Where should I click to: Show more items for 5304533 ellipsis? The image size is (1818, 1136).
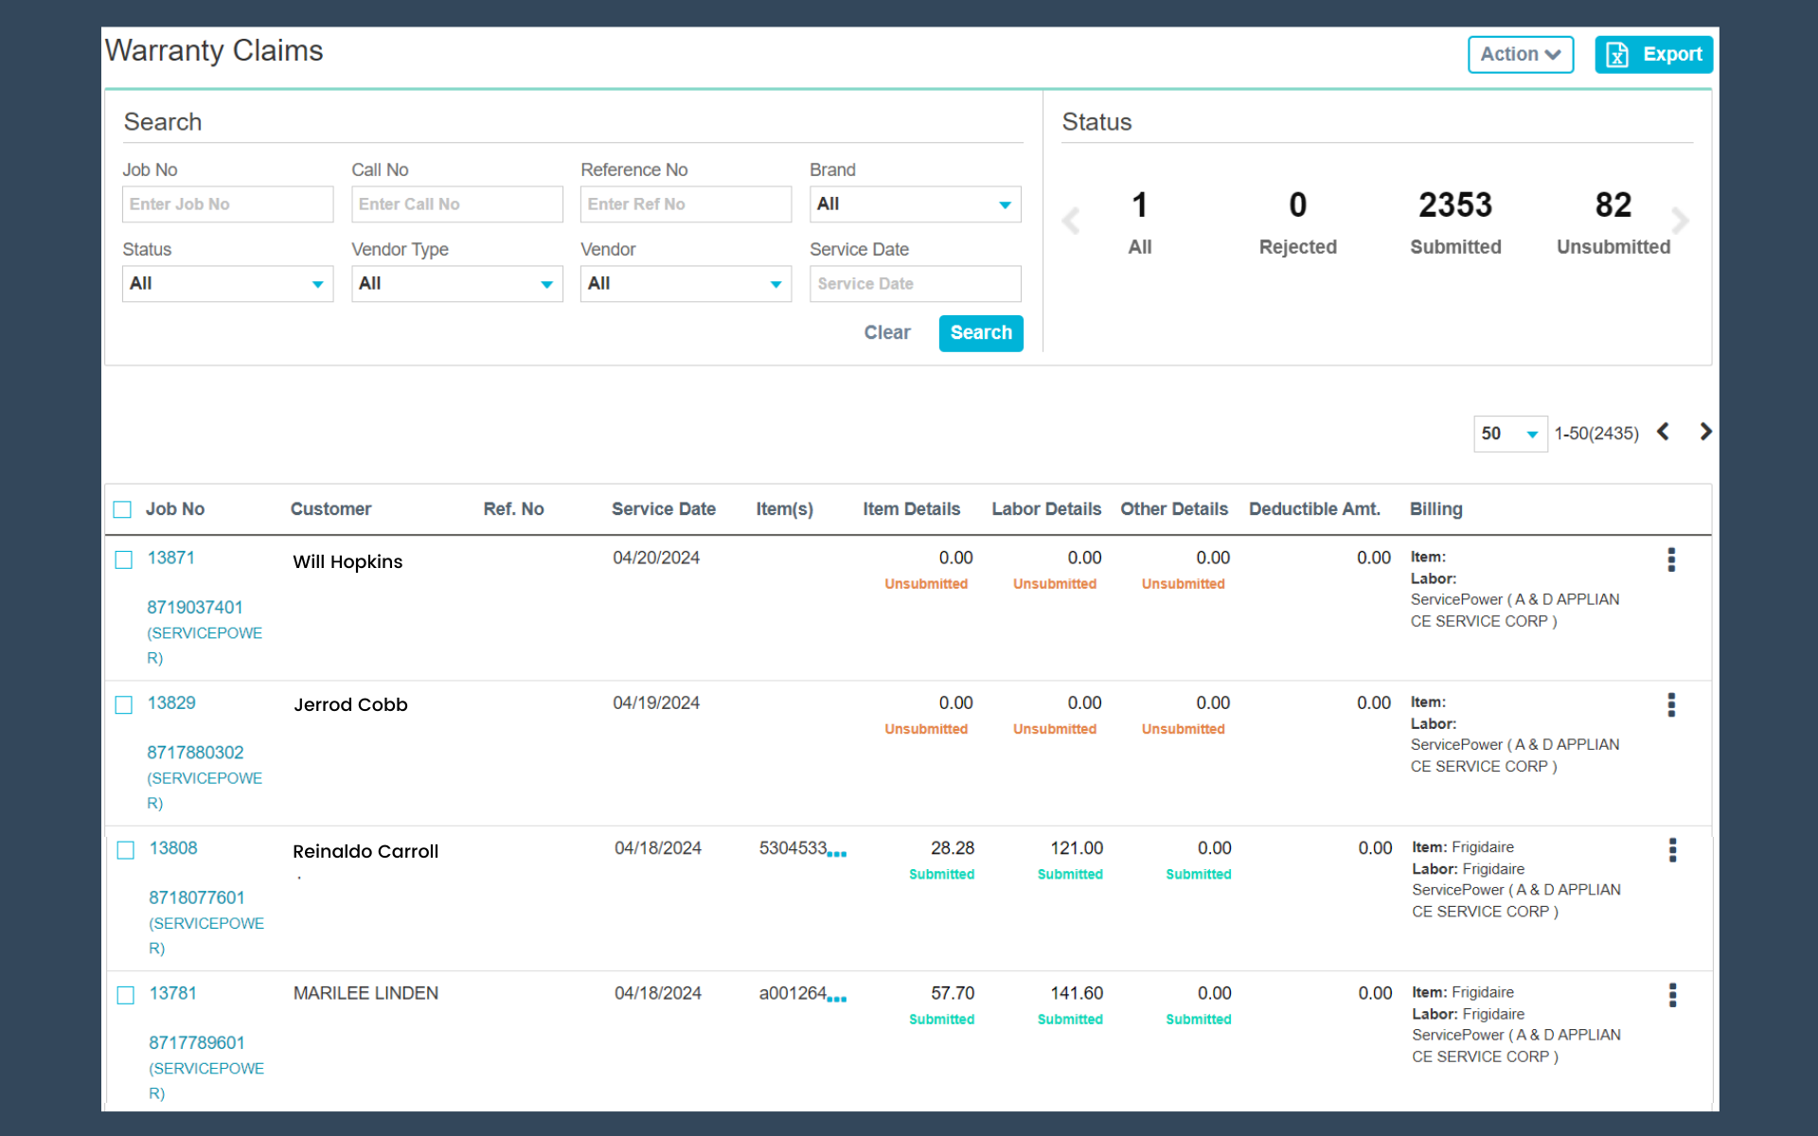[x=837, y=853]
